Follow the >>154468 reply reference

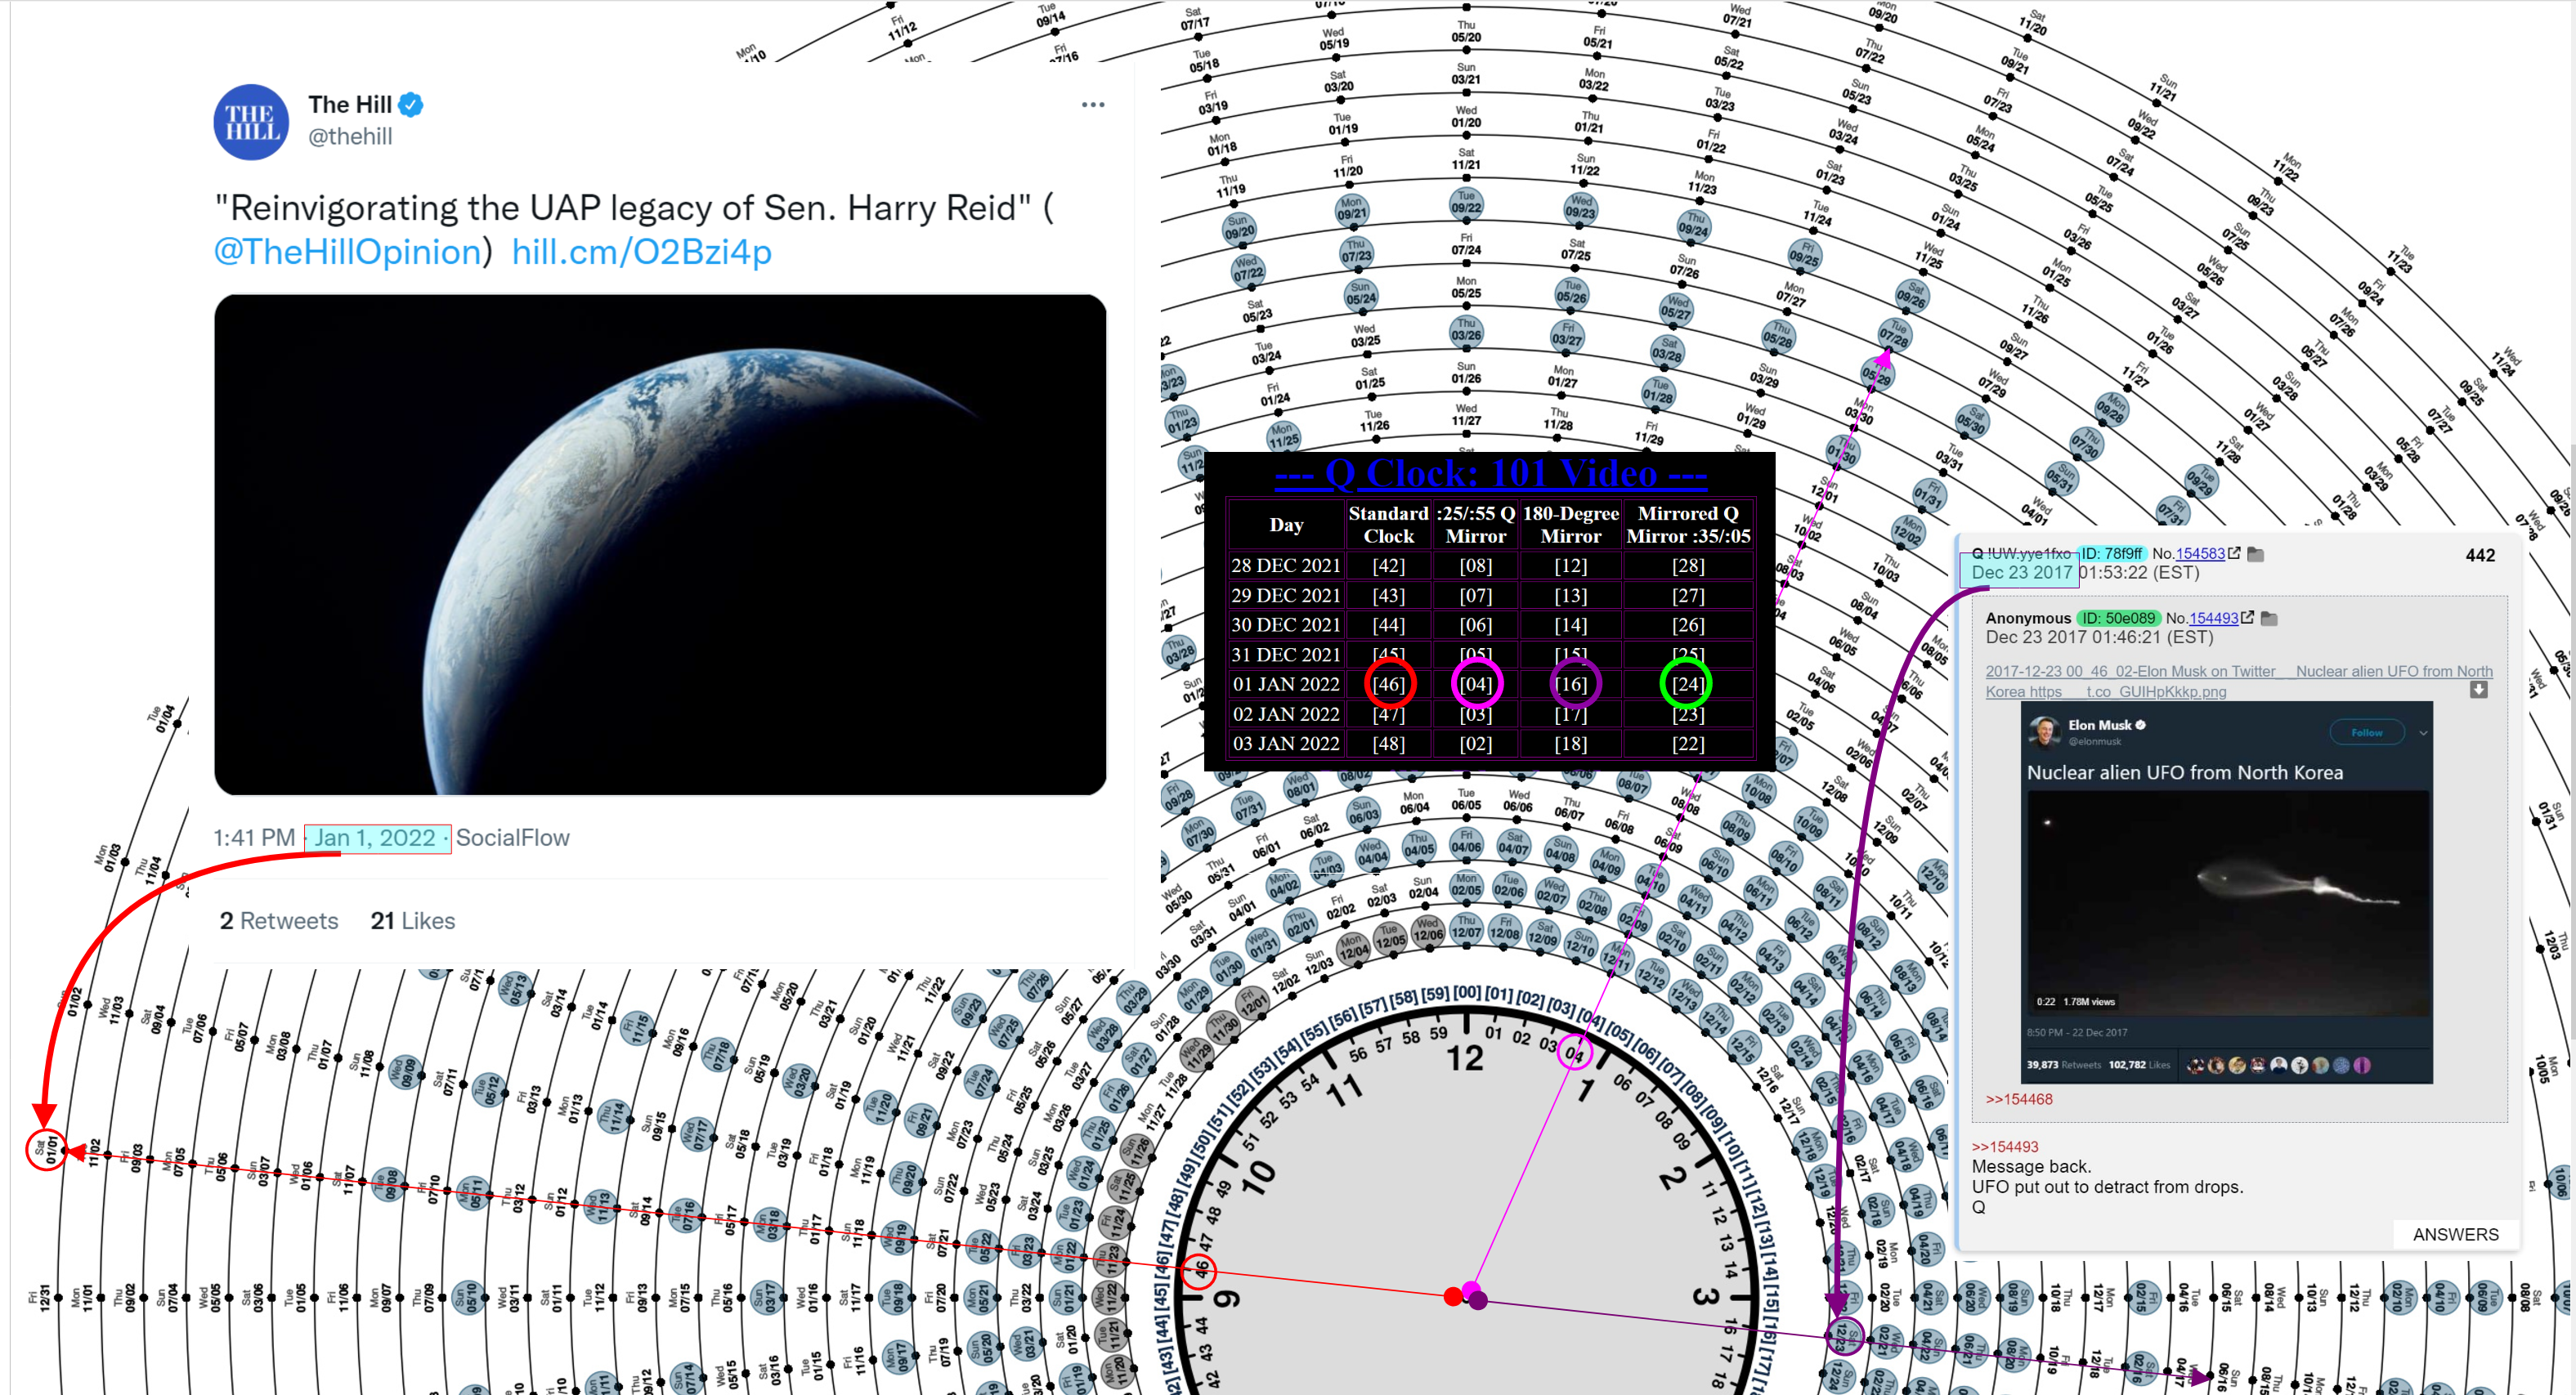pos(2018,1099)
